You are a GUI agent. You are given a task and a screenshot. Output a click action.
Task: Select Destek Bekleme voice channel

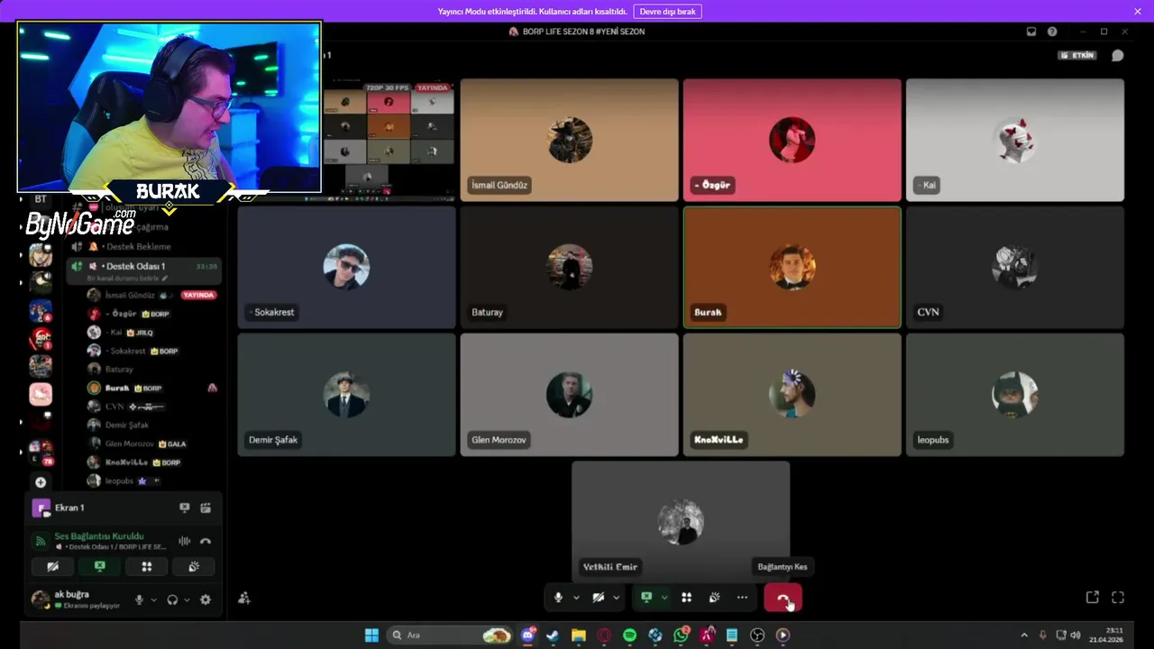[x=143, y=246]
